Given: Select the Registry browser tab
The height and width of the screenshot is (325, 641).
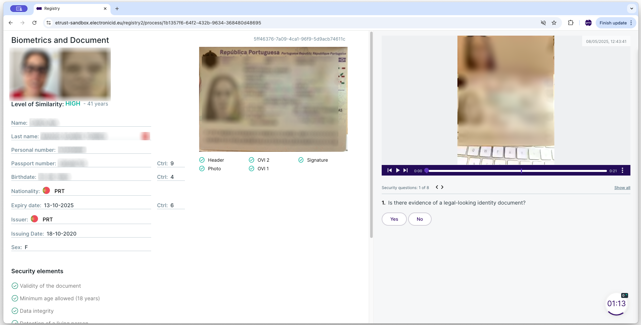Looking at the screenshot, I should click(x=69, y=9).
